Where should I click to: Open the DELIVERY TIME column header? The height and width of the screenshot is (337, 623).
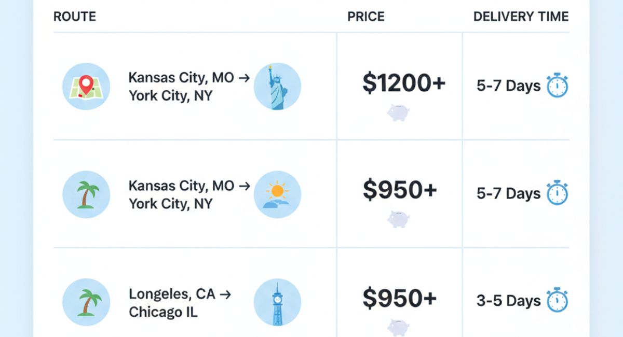pos(520,16)
